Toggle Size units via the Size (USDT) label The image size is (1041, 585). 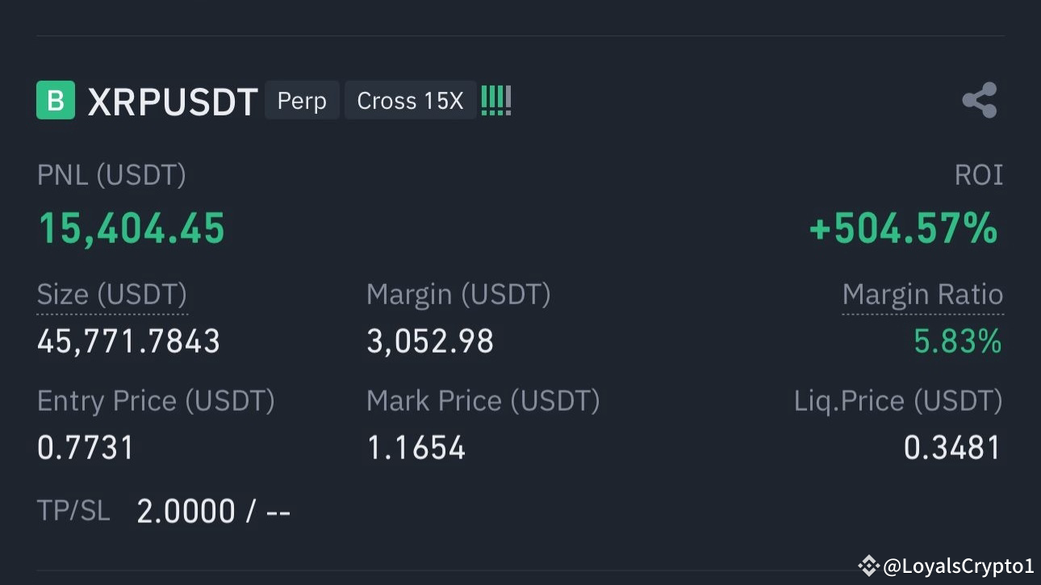pos(111,294)
